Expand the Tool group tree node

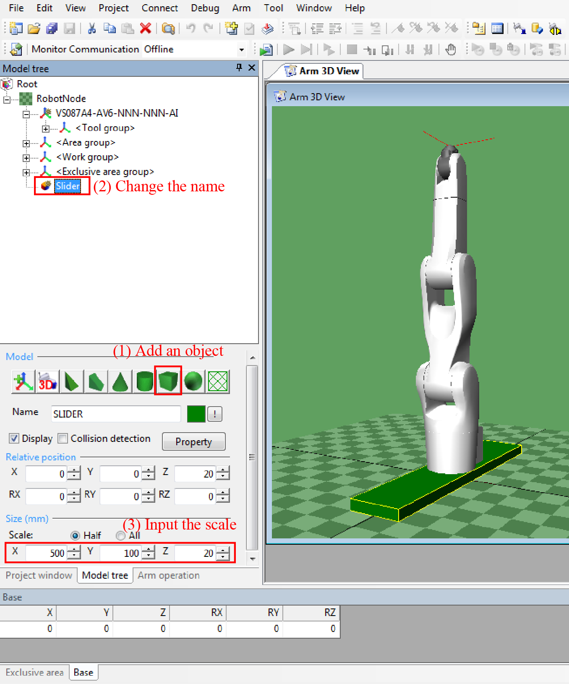click(46, 128)
